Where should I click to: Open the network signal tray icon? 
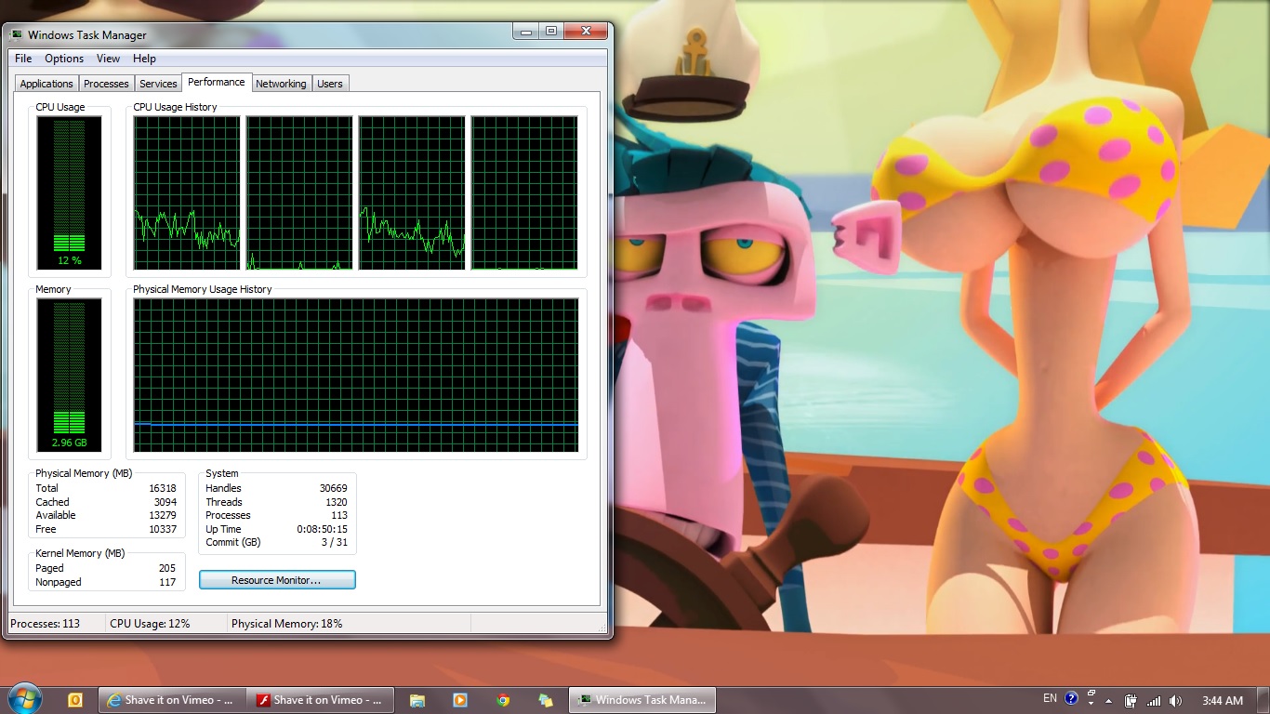click(x=1154, y=700)
